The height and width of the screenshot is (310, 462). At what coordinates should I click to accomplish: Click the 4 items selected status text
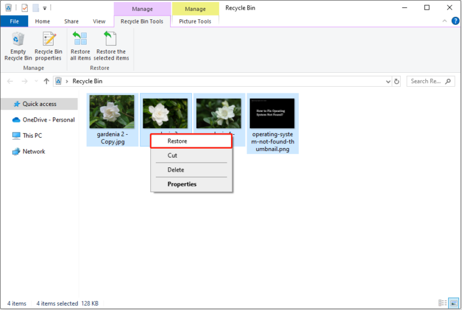pos(57,303)
